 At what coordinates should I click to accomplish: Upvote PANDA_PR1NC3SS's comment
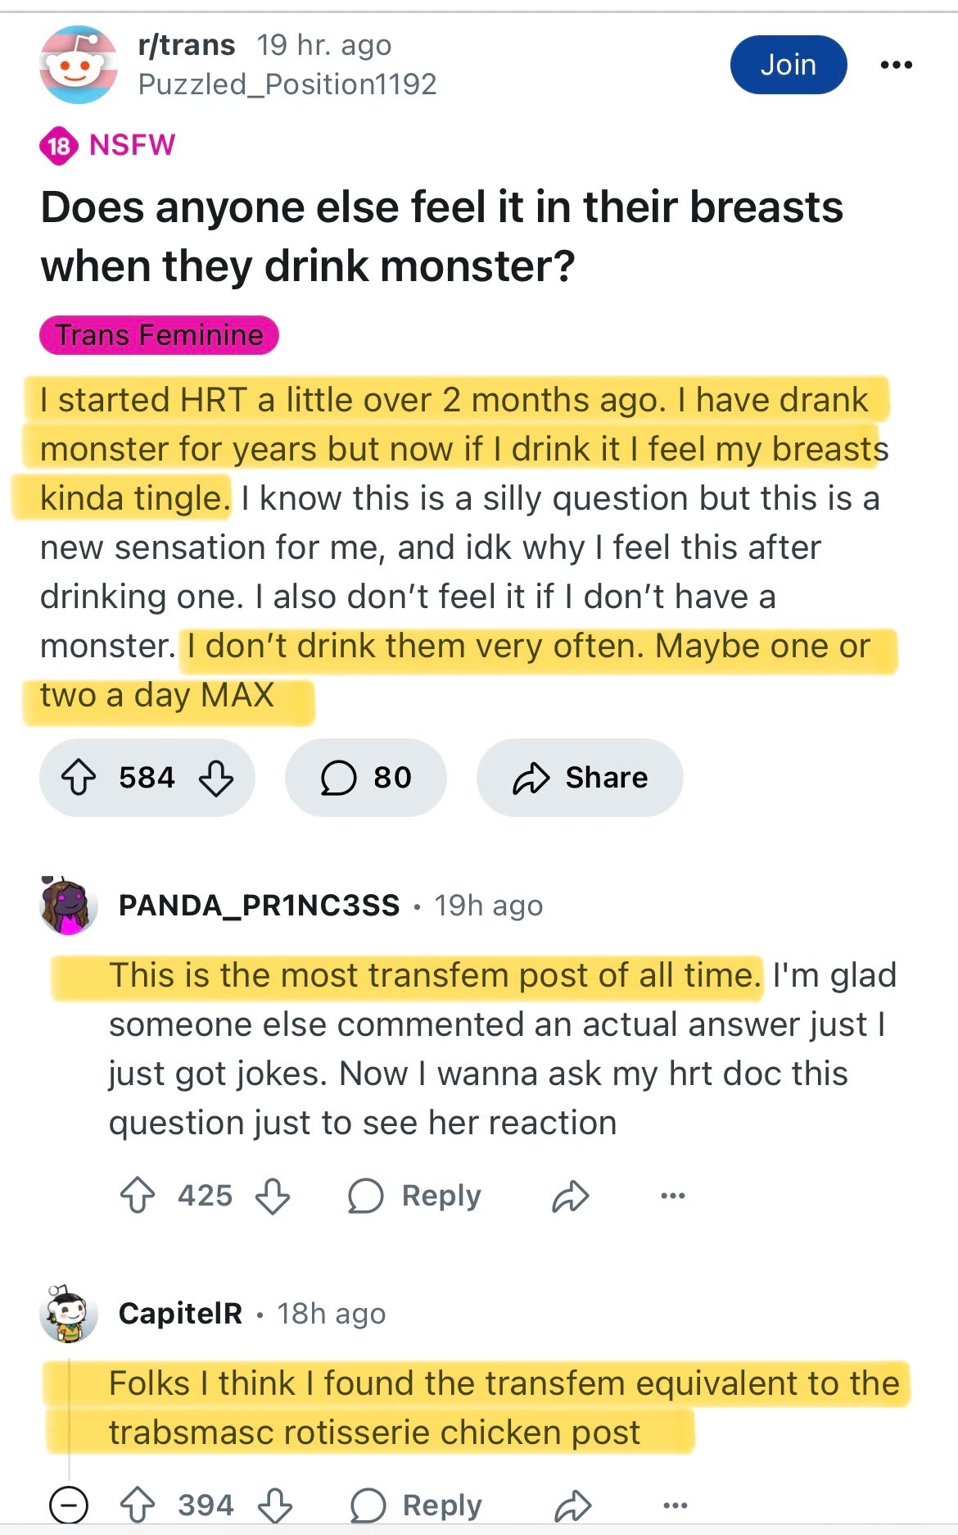[138, 1196]
